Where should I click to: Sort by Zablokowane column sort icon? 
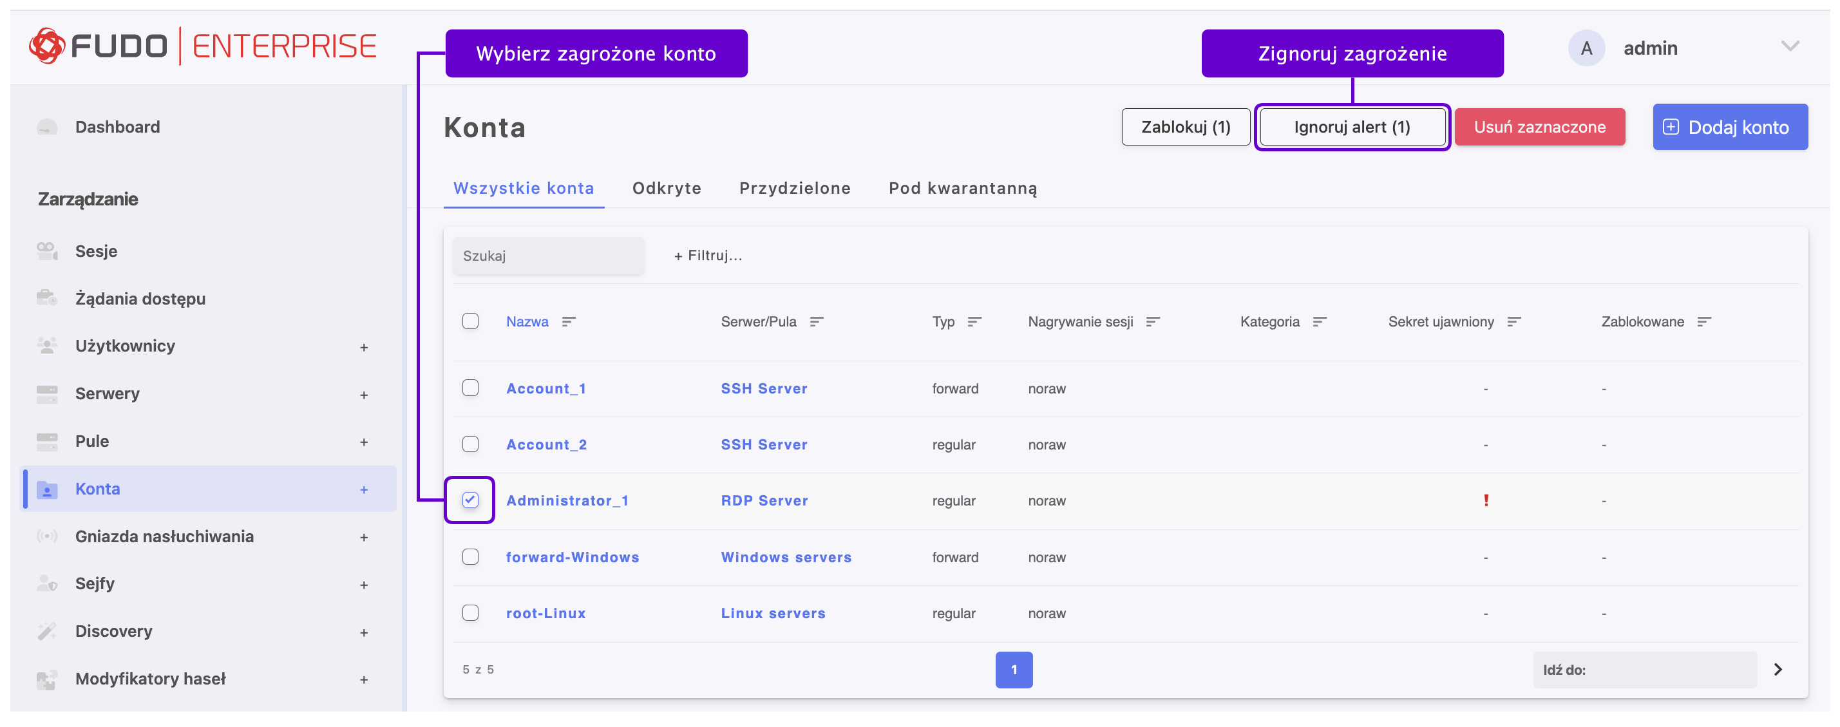(x=1703, y=322)
